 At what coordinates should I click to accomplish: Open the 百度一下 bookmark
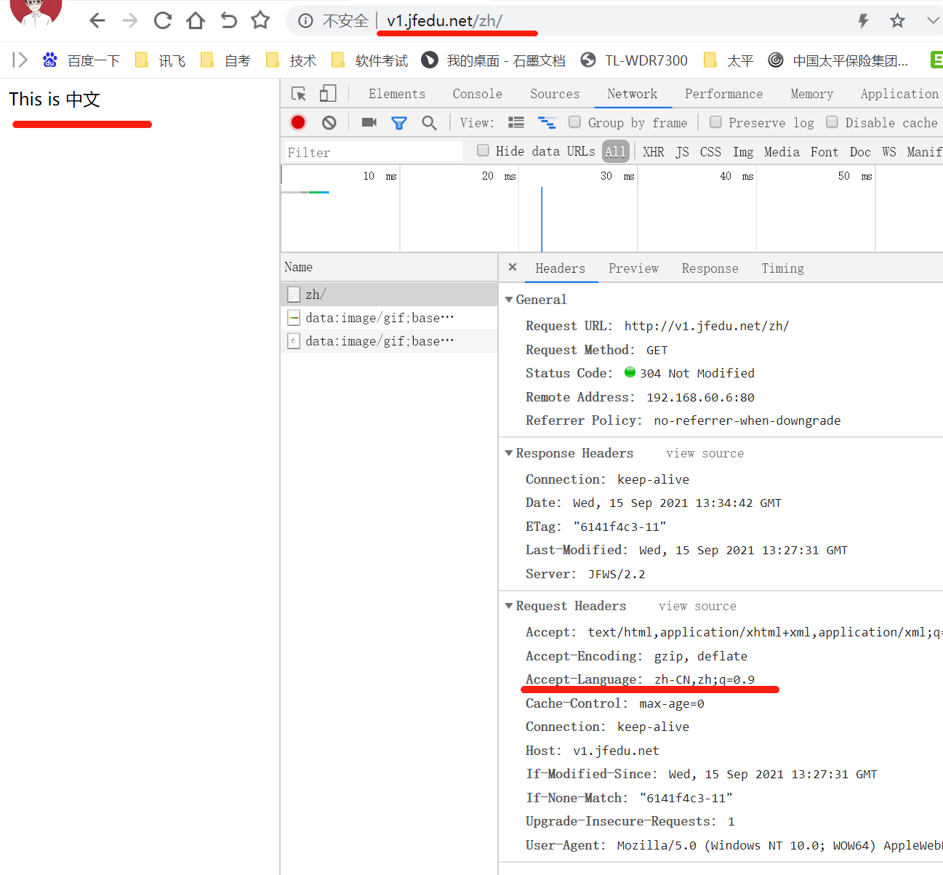(x=81, y=60)
